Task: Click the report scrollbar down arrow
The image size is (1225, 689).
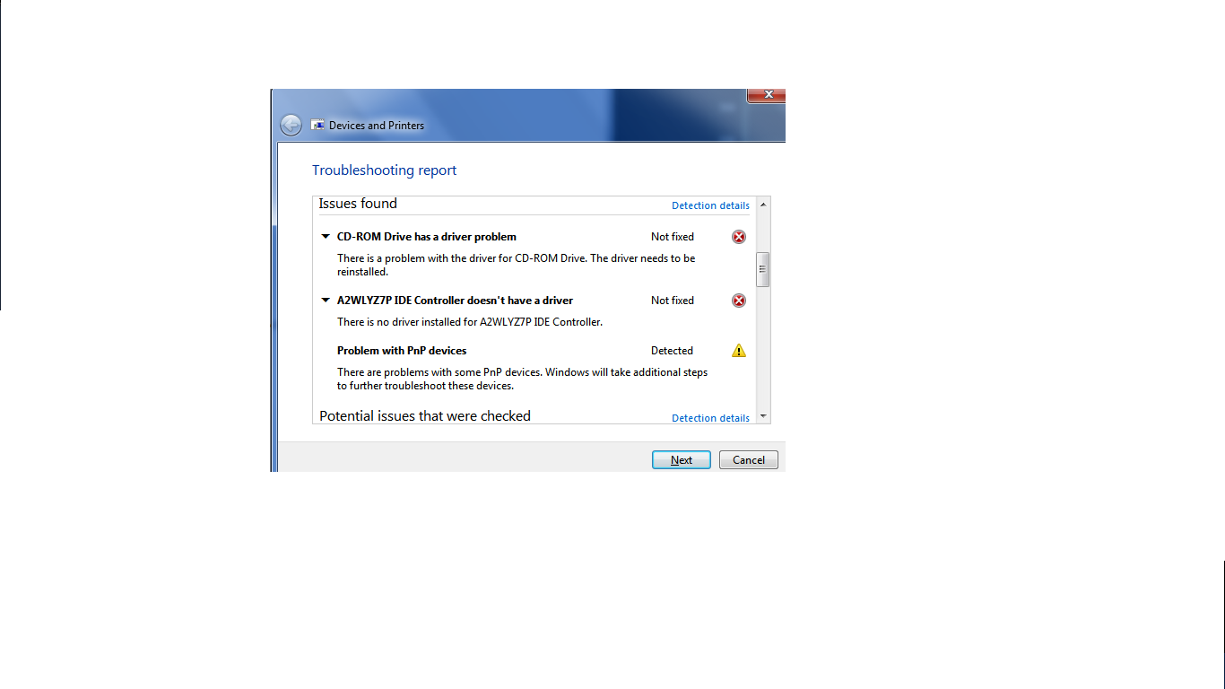Action: tap(763, 416)
